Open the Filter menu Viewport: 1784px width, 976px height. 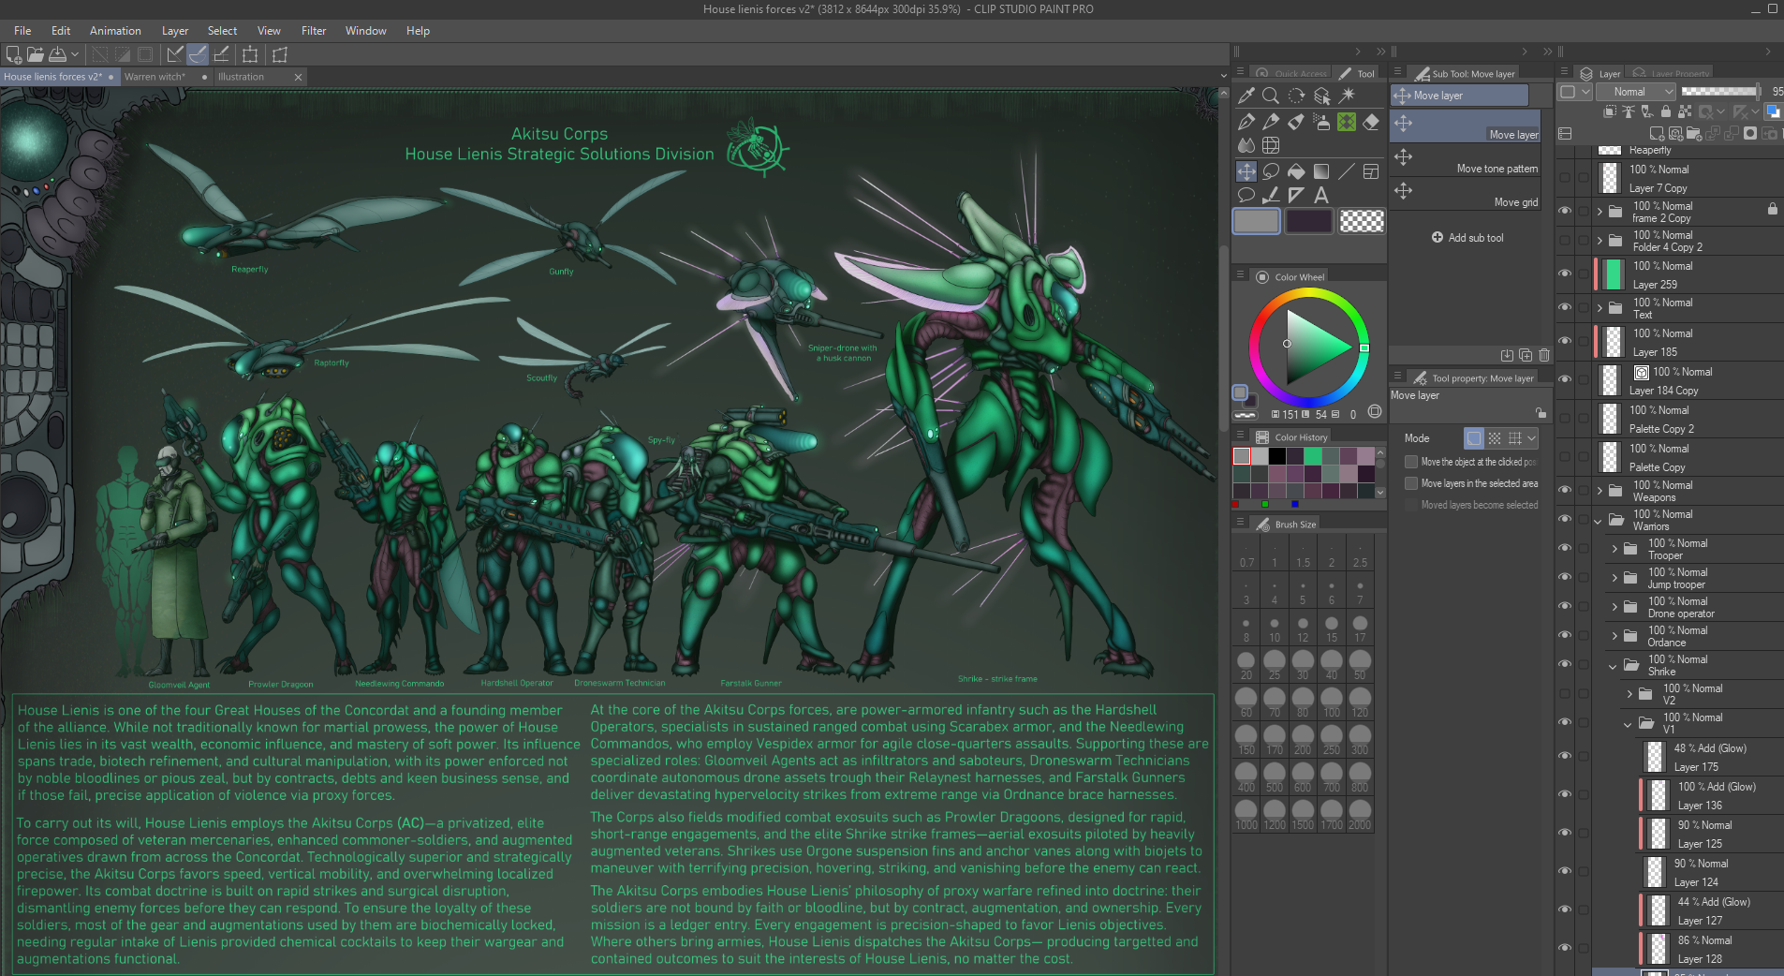click(314, 31)
